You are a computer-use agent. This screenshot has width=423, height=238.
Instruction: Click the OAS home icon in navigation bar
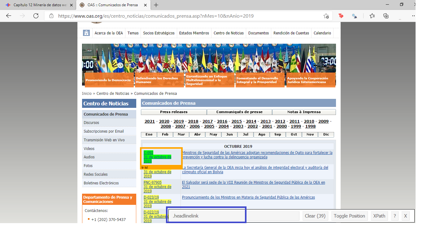[x=86, y=33]
